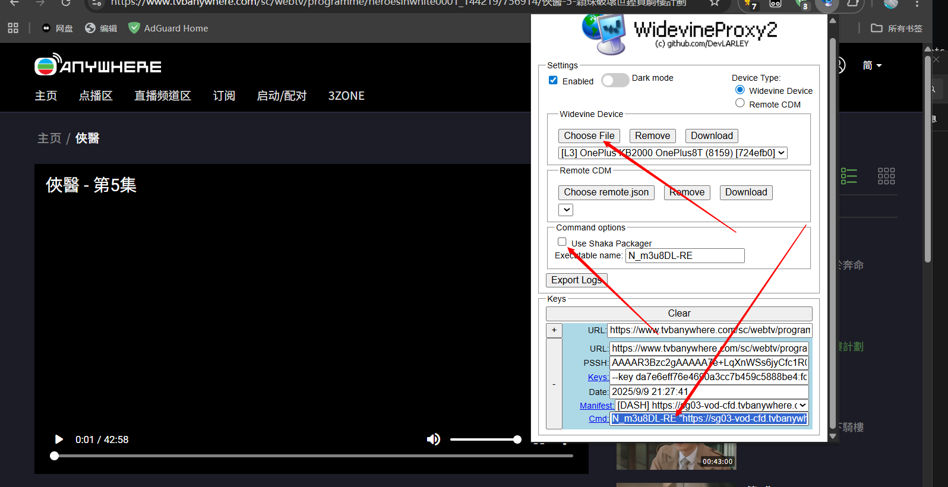This screenshot has width=948, height=487.
Task: Open the 订阅 navigation item
Action: pyautogui.click(x=224, y=96)
